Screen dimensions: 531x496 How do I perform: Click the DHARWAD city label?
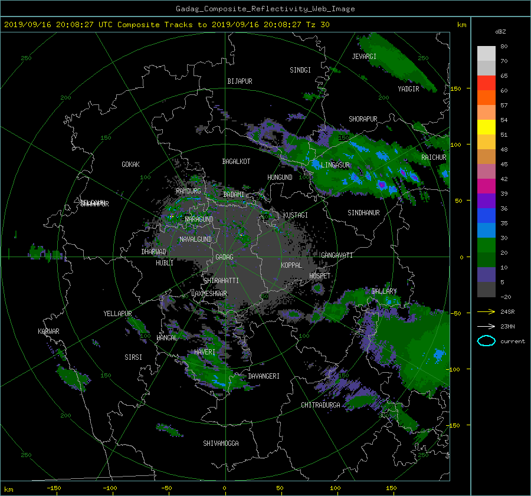coord(154,252)
